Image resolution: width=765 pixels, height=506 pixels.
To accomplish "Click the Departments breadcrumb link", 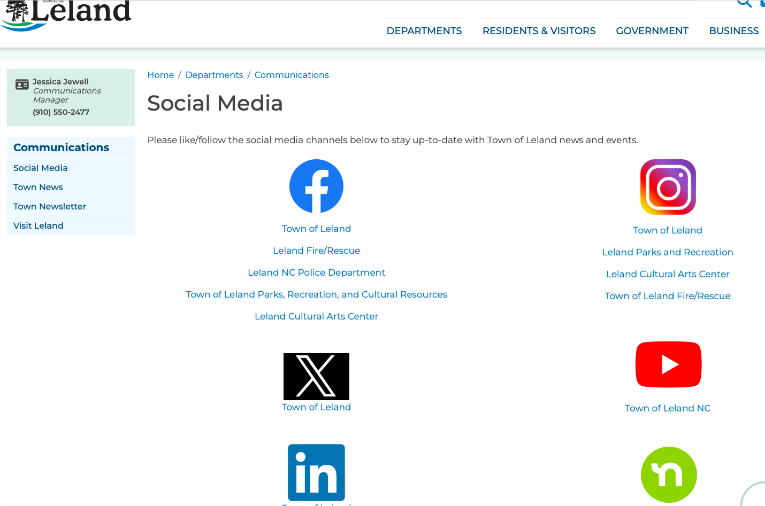I will (x=214, y=75).
